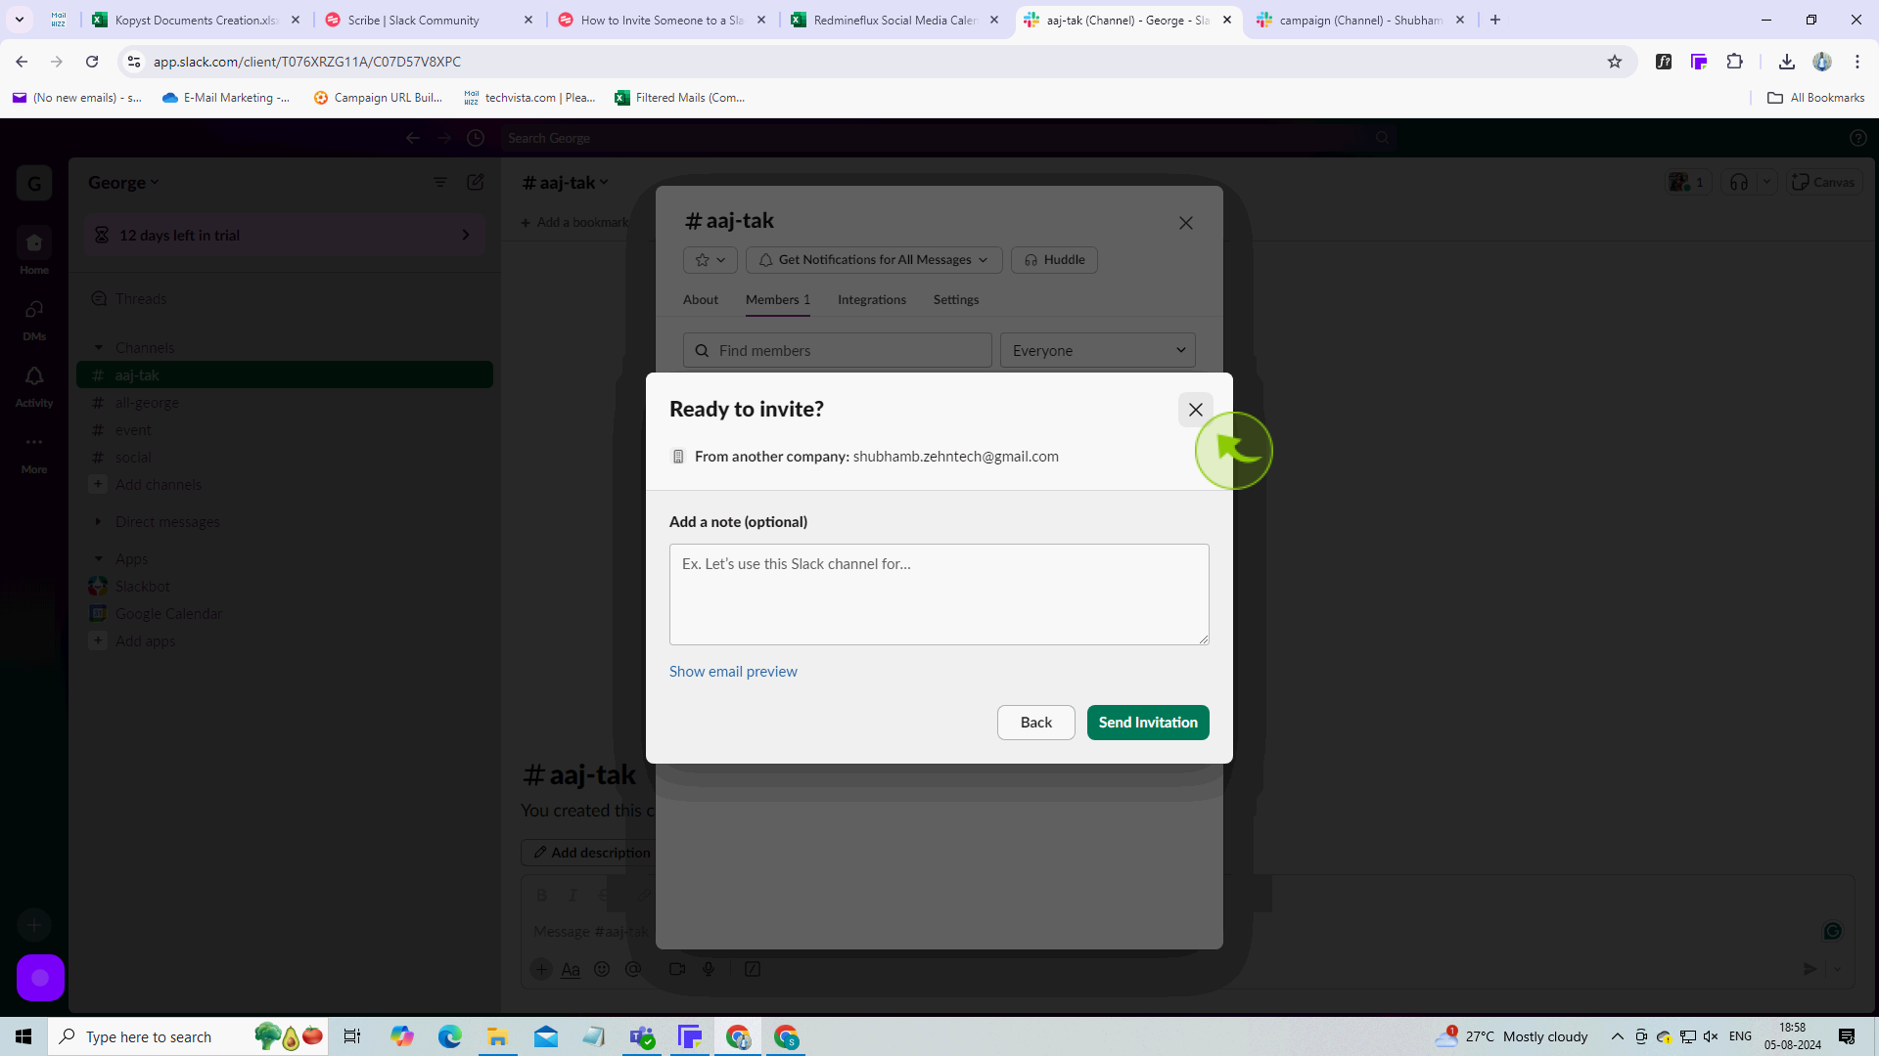Click Add channels in the sidebar

click(x=158, y=485)
